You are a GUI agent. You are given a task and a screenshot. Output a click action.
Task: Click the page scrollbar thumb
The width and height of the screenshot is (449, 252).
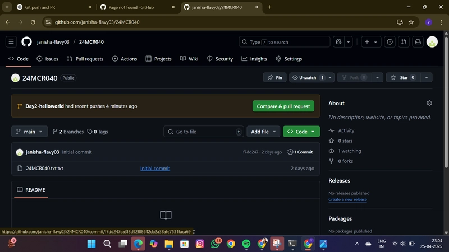tap(446, 102)
